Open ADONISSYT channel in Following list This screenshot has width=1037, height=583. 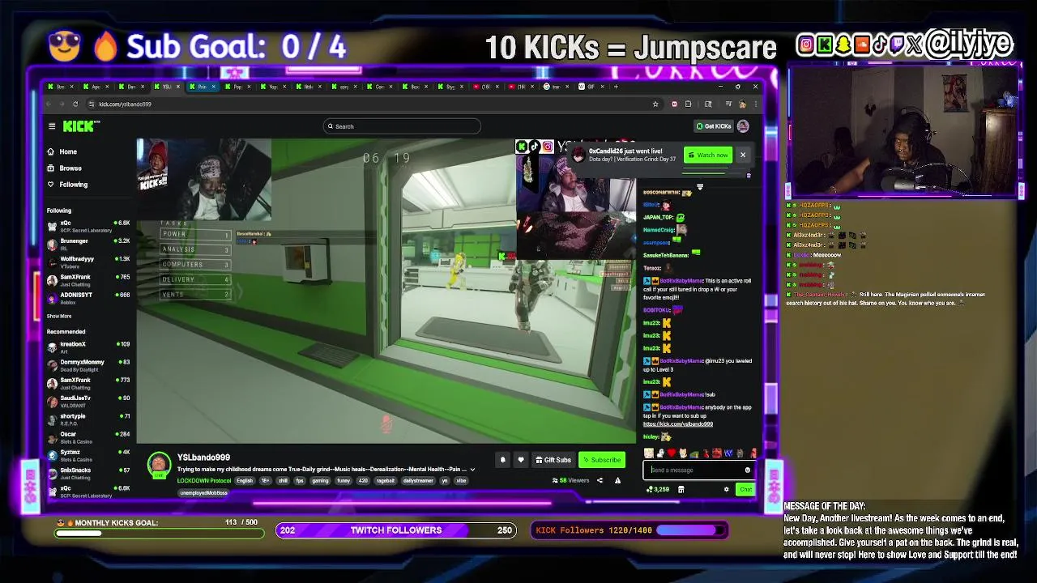pos(87,297)
